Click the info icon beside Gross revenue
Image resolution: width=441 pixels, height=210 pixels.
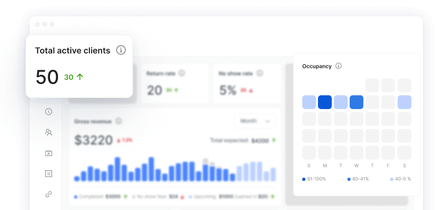119,121
